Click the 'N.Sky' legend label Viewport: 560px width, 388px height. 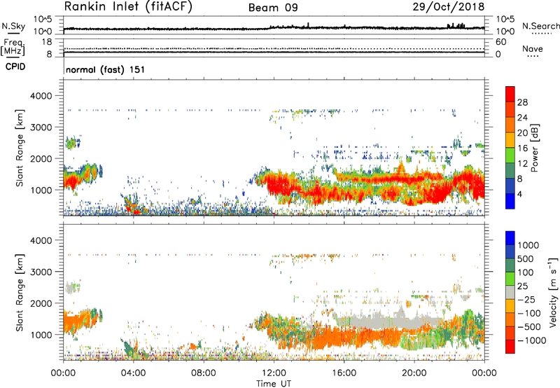pyautogui.click(x=13, y=26)
